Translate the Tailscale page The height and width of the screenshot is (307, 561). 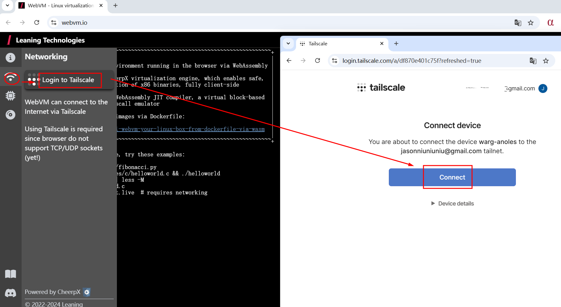(x=533, y=61)
